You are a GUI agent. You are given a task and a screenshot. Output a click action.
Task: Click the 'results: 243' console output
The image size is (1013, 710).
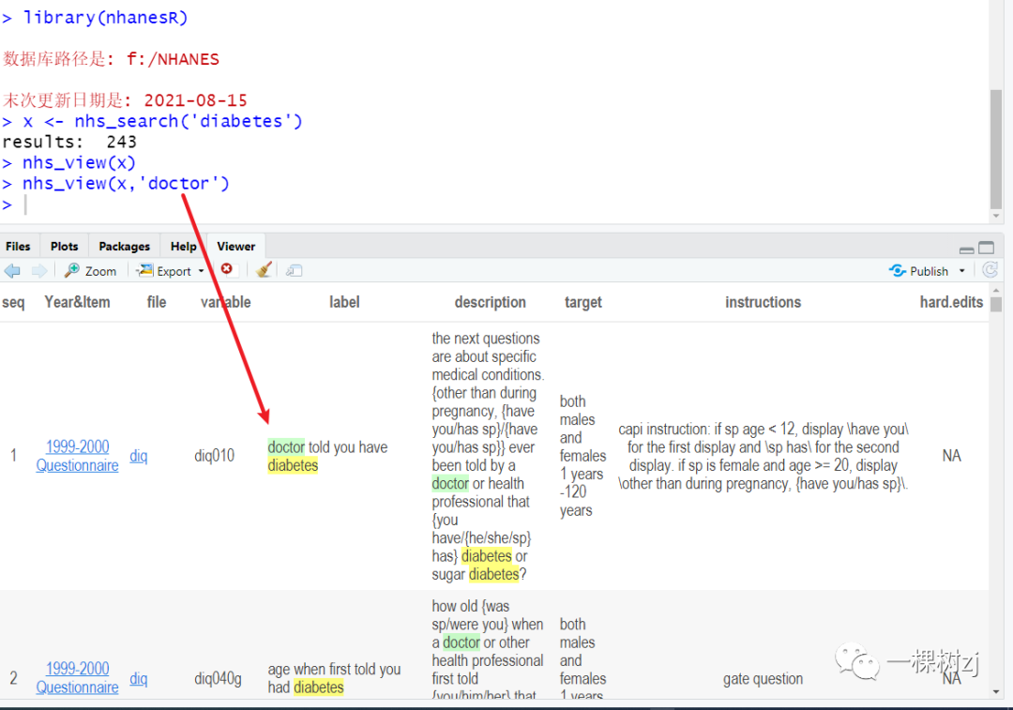coord(69,143)
